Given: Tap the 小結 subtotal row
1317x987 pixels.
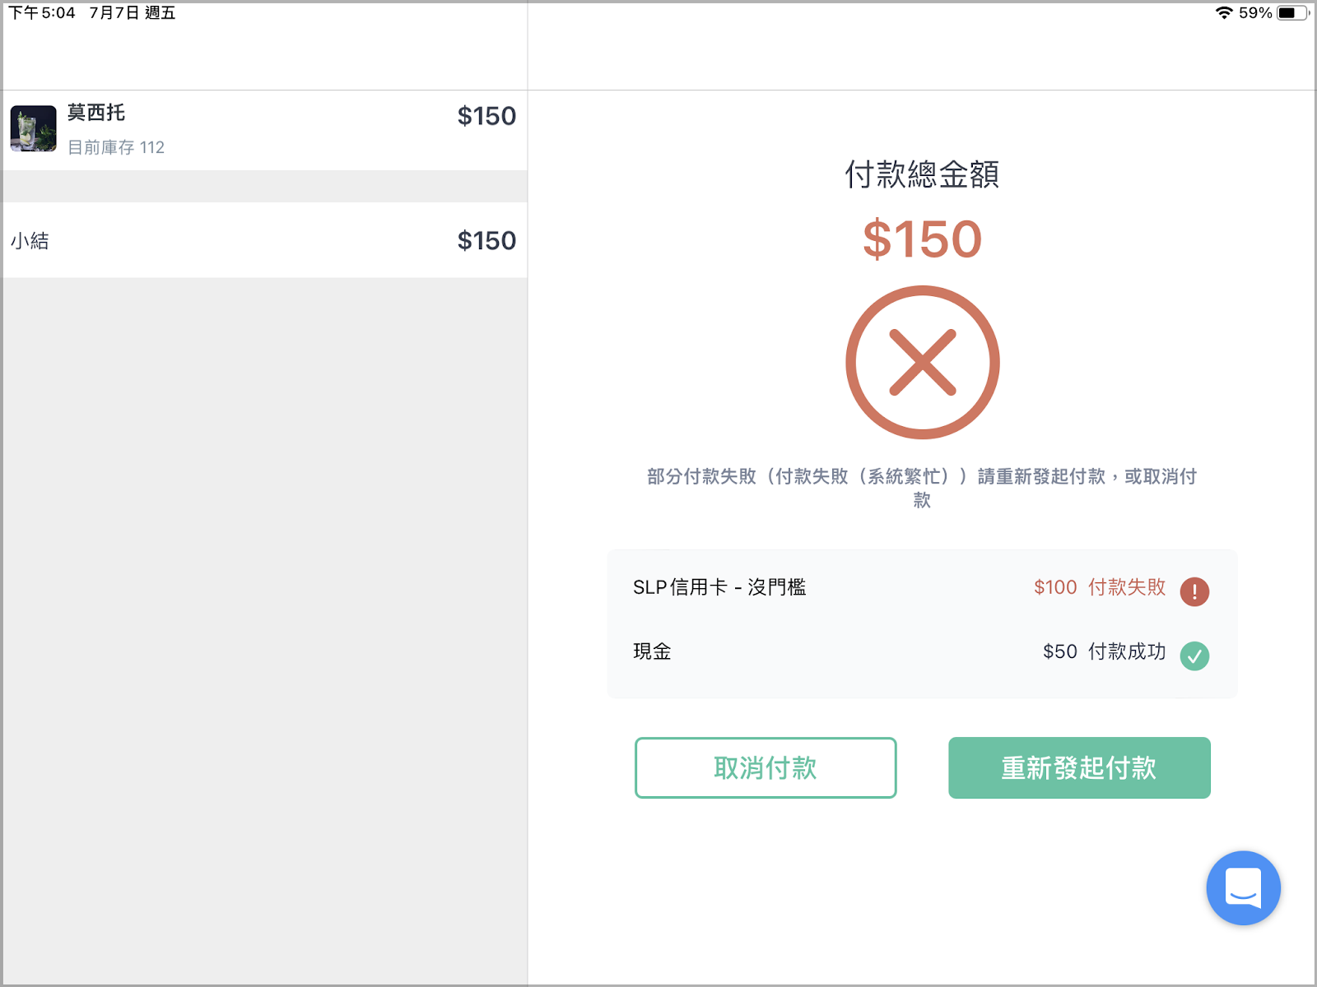Looking at the screenshot, I should pos(264,240).
